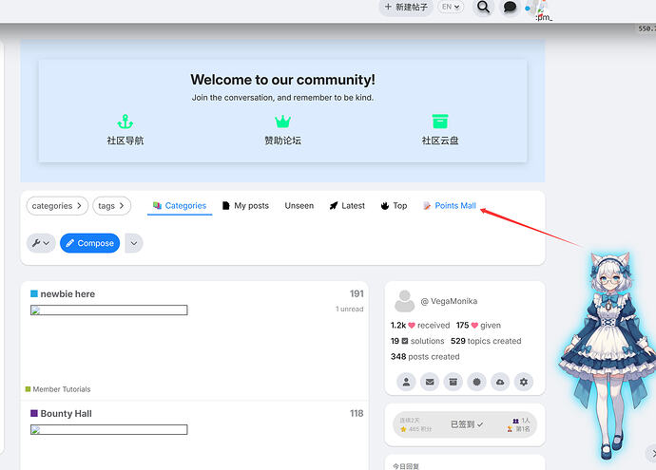
Task: Click the 新建帖子 new post button
Action: [406, 7]
